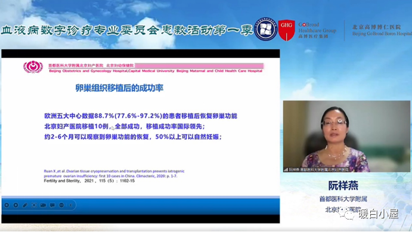The width and height of the screenshot is (412, 232).
Task: Click the pink hospital logo on the slide
Action: (33, 67)
